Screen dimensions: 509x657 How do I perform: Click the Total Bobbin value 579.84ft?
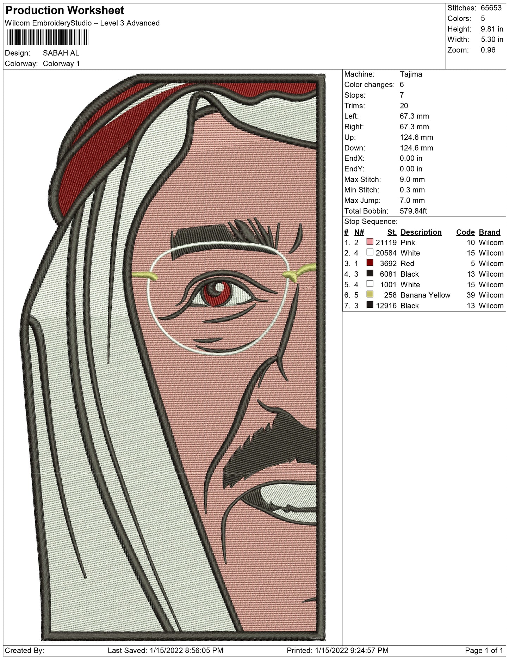(413, 211)
